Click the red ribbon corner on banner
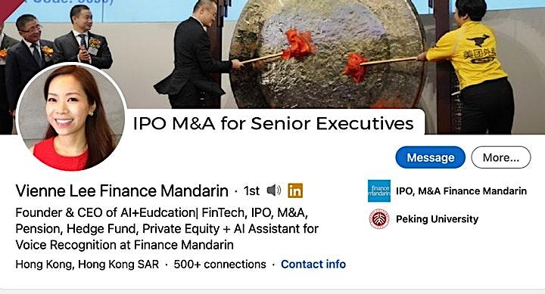The height and width of the screenshot is (294, 545). point(8,7)
